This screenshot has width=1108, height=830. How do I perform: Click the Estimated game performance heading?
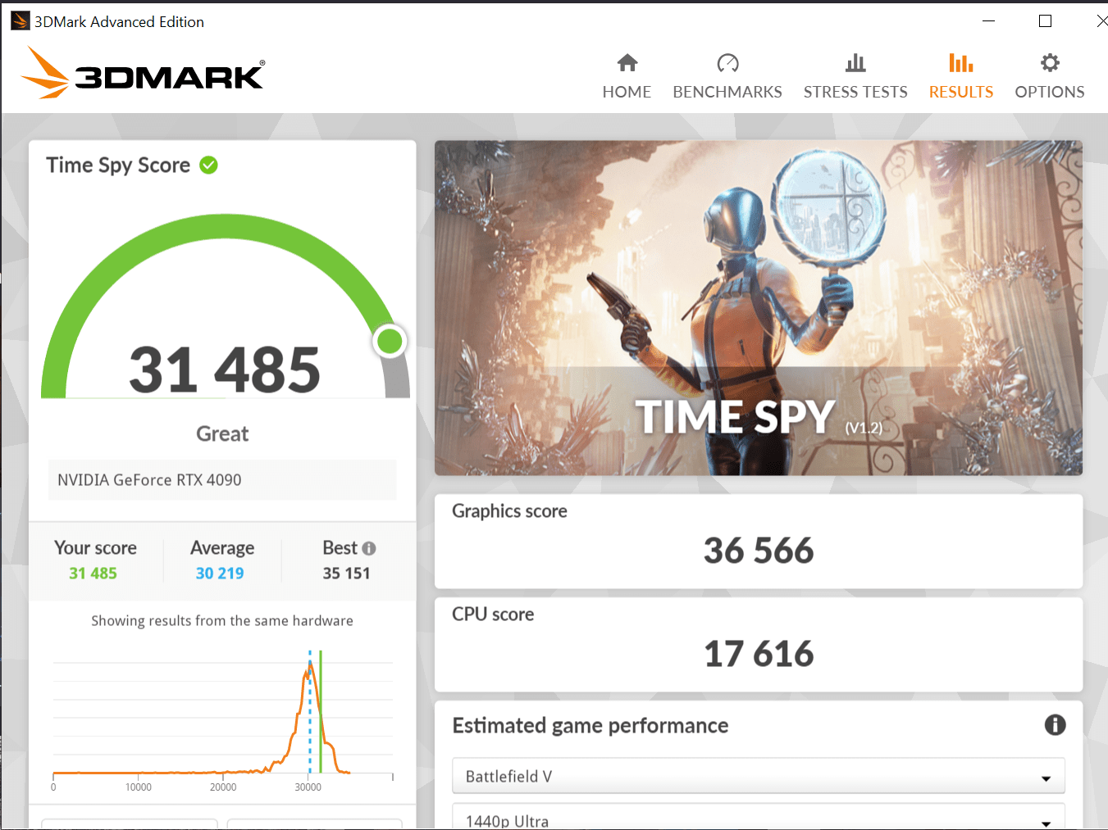(x=590, y=726)
